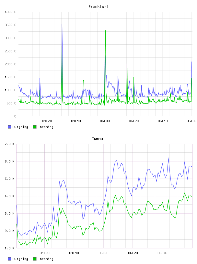Click Frankfurt's tallest green incoming spike peak
The width and height of the screenshot is (197, 264).
[x=105, y=31]
